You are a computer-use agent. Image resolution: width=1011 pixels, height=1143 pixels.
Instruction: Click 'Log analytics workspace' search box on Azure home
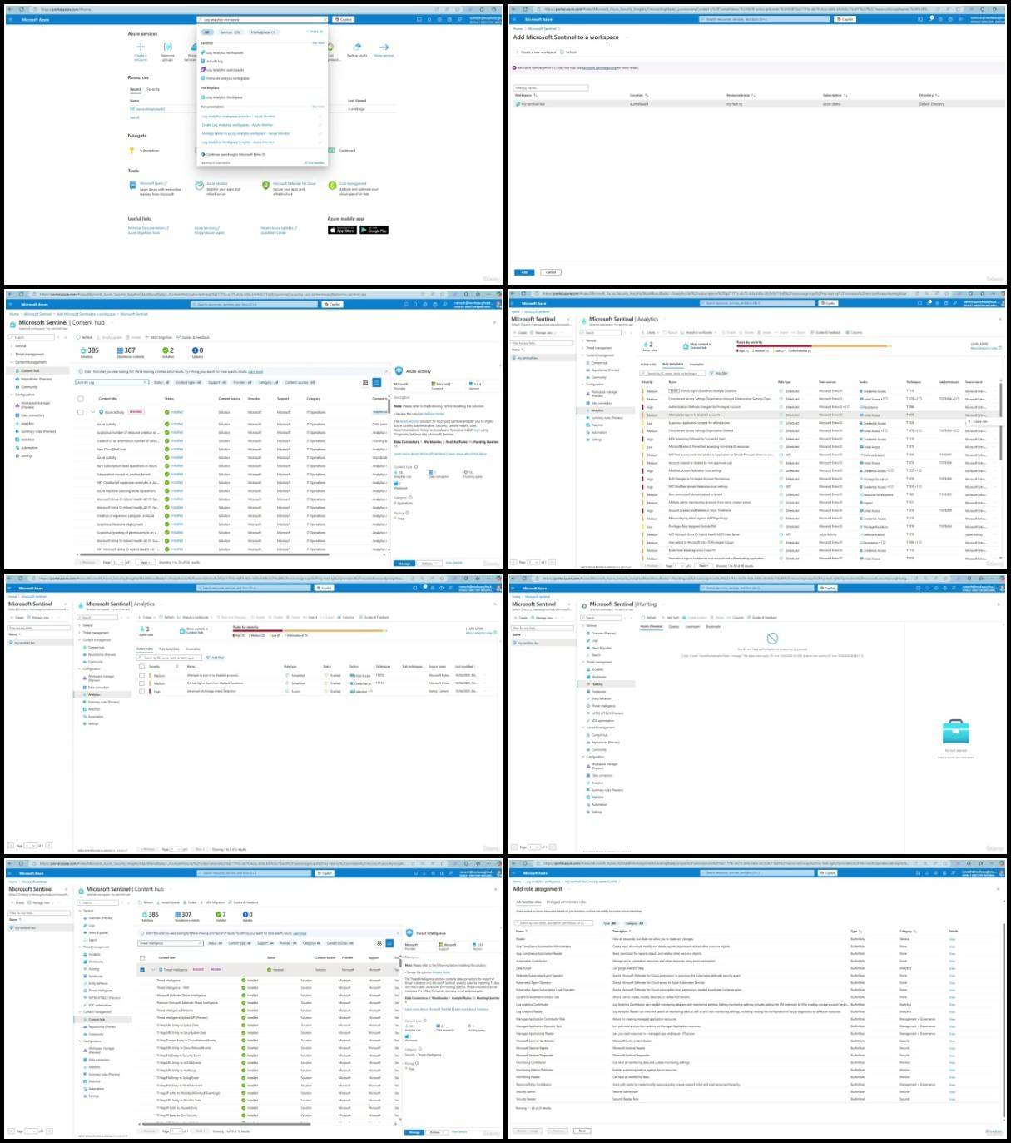(262, 19)
